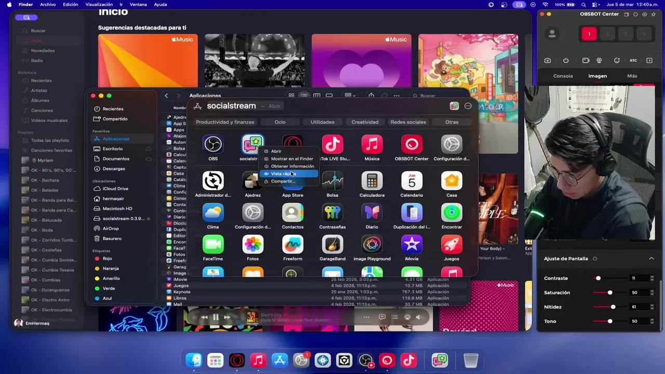Switch Finder to list view
The image size is (665, 374).
click(x=304, y=96)
